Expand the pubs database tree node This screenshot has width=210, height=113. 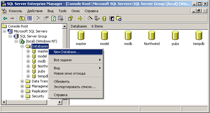point(28,71)
